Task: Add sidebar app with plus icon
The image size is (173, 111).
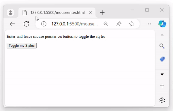Action: 162,86
